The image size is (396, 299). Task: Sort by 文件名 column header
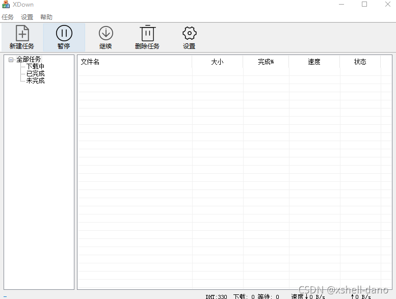135,62
